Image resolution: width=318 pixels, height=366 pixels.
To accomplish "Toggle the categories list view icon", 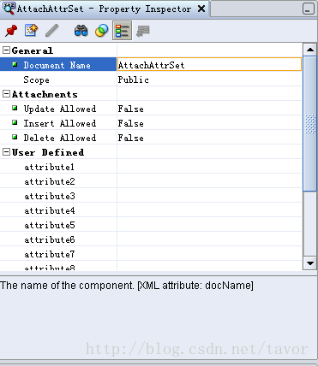I will coord(123,31).
